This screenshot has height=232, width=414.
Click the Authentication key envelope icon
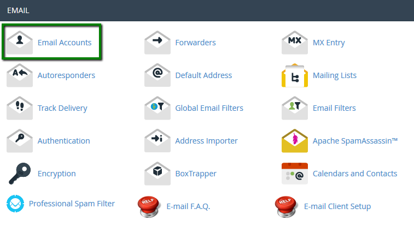[20, 140]
